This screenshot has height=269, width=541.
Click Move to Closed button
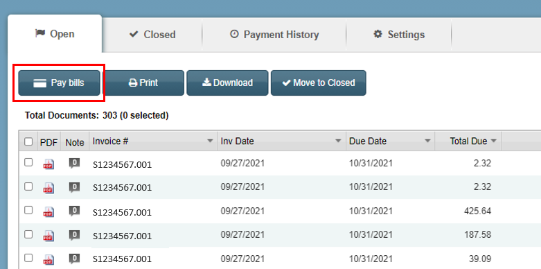tap(319, 83)
